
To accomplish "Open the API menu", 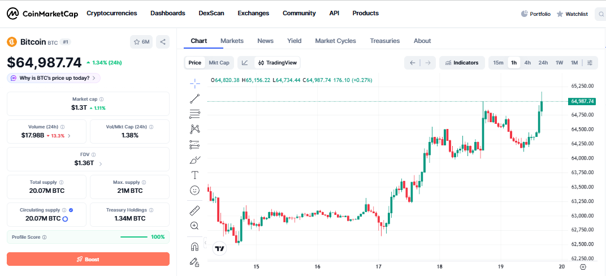I will tap(334, 13).
